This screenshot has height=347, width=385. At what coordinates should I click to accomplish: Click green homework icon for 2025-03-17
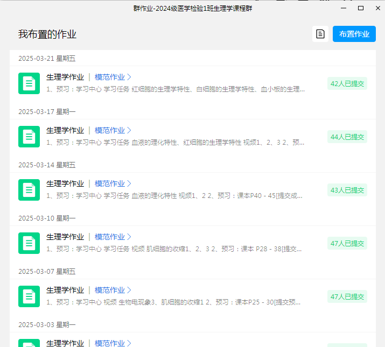click(29, 137)
